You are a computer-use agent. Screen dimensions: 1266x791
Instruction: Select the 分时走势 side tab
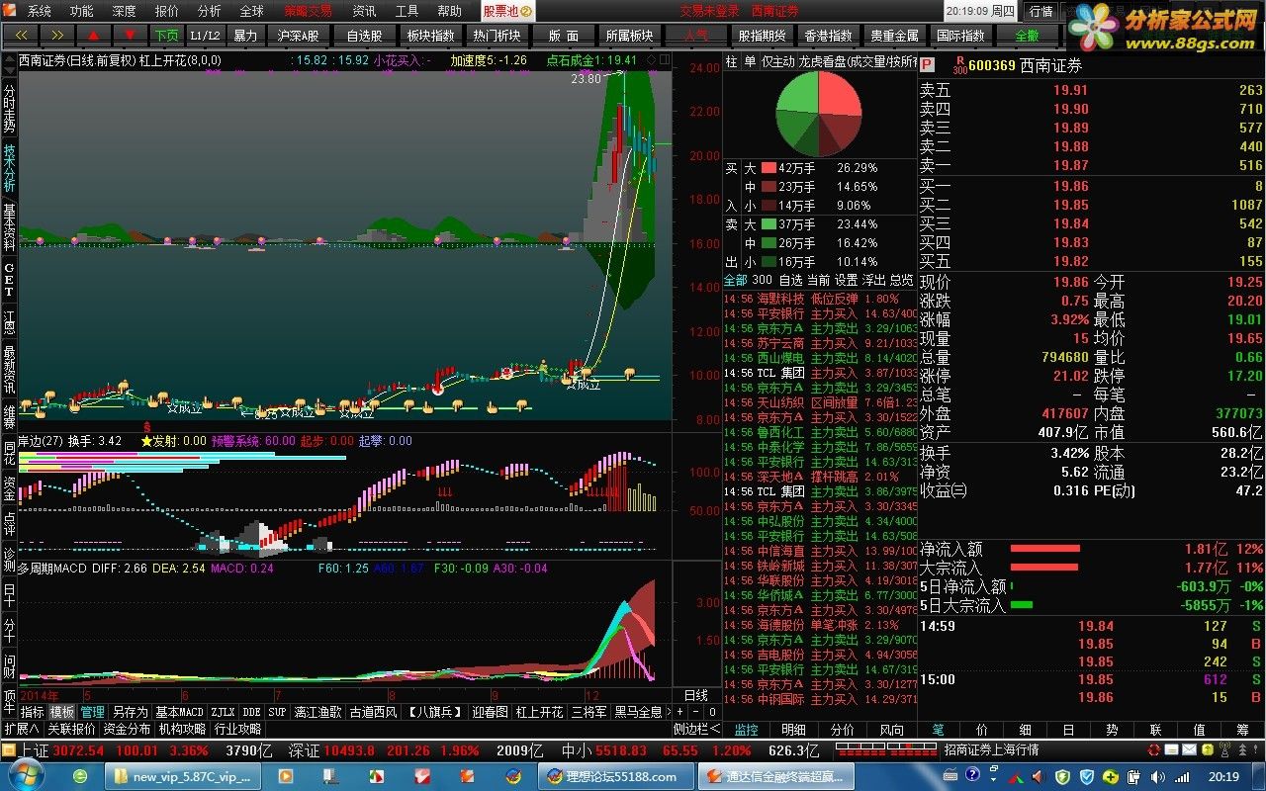coord(9,108)
